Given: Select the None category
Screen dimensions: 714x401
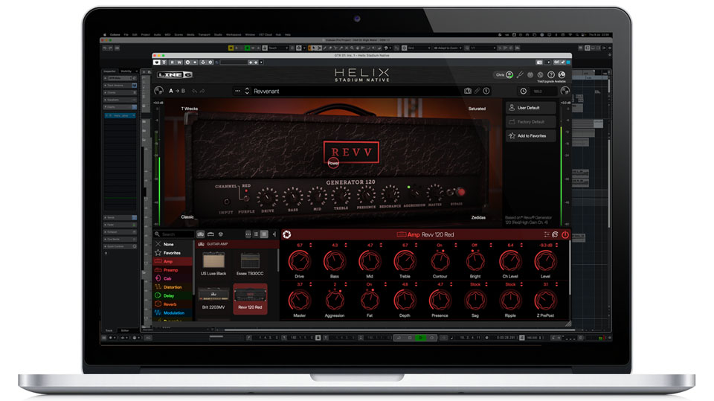Looking at the screenshot, I should tap(173, 244).
